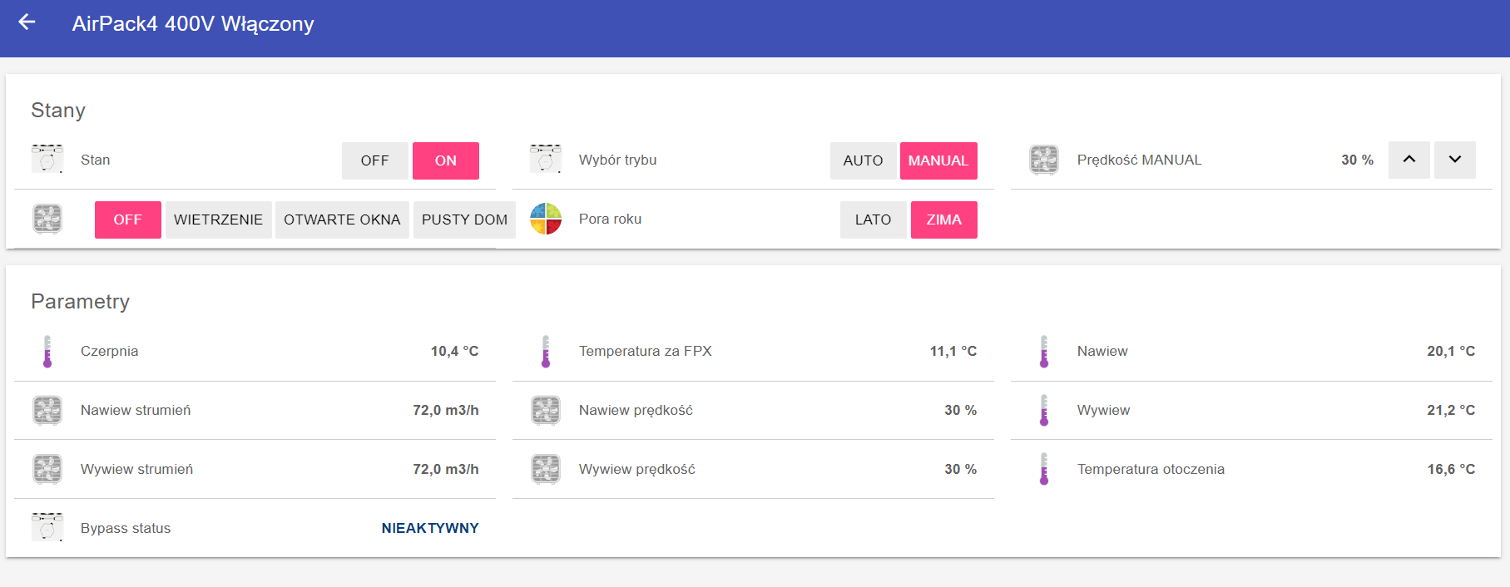Click the Temperatura za FPX 11,1 °C value
Viewport: 1510px width, 587px height.
[953, 351]
